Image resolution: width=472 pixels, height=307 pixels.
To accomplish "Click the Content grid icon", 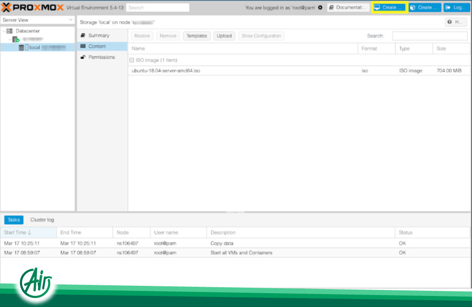I will (x=83, y=46).
